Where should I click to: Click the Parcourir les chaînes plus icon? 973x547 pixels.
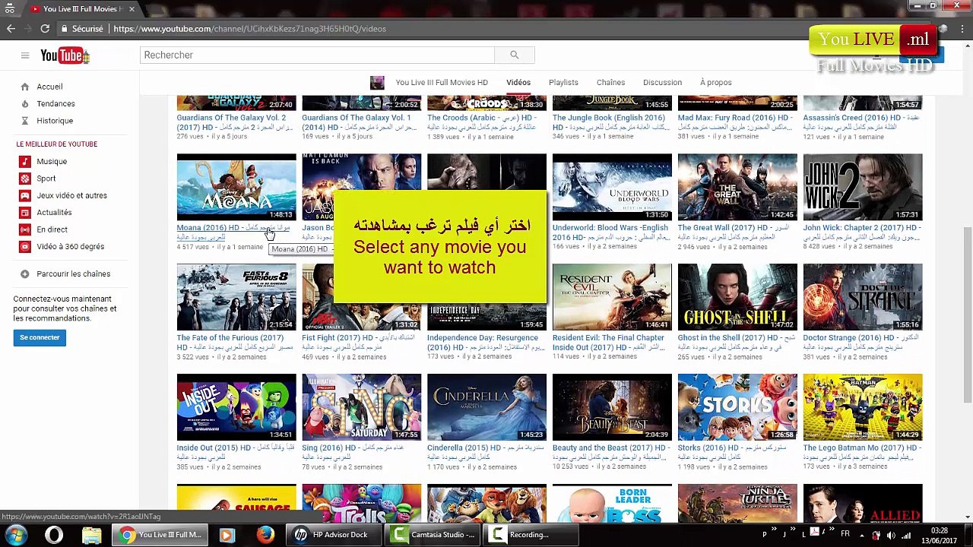(x=25, y=273)
